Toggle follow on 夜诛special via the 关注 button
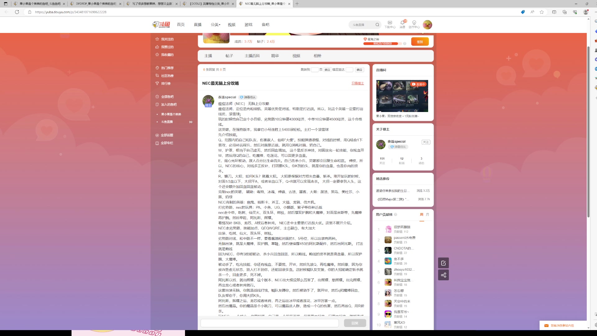This screenshot has width=597, height=336. click(426, 142)
